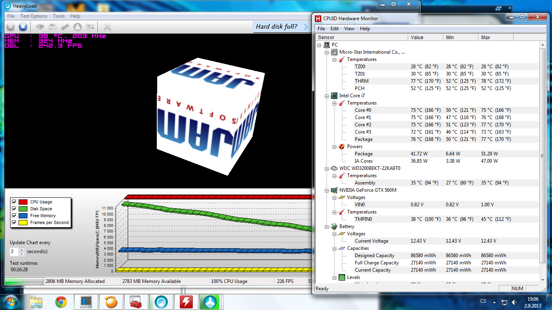This screenshot has height=310, width=552.
Task: Collapse the Powers node under Intel Core i7
Action: click(335, 147)
